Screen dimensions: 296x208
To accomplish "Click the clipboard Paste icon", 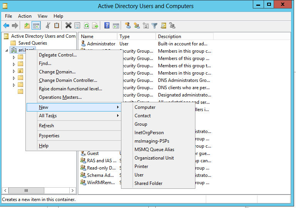I will point(57,25).
